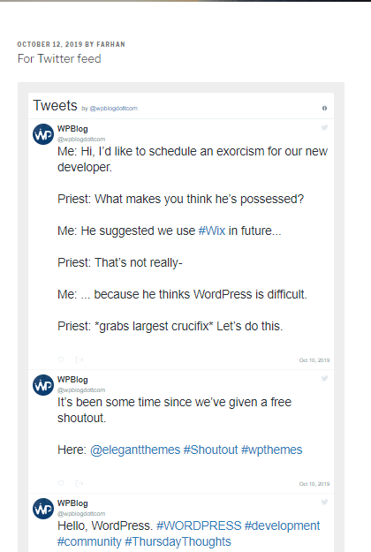This screenshot has width=371, height=552.
Task: Click @wpblogdottcom link beside Tweets heading
Action: click(x=114, y=109)
